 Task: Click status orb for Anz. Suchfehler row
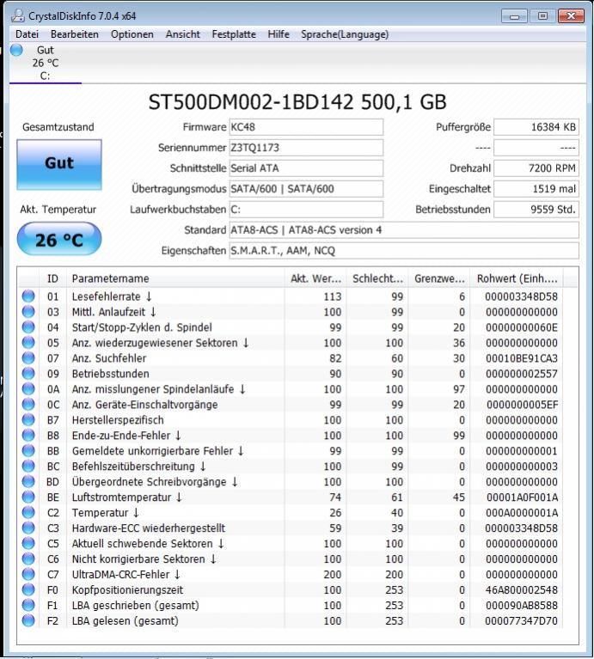tap(28, 358)
